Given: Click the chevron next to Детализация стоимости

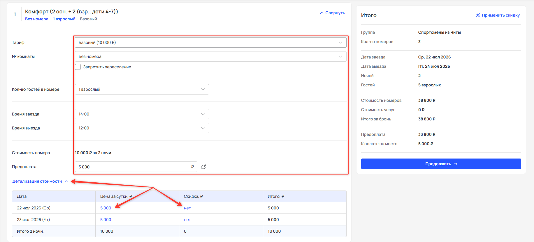Looking at the screenshot, I should (66, 181).
